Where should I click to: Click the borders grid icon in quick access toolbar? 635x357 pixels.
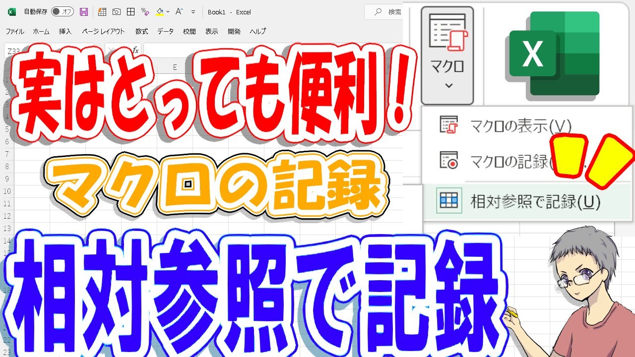[130, 12]
